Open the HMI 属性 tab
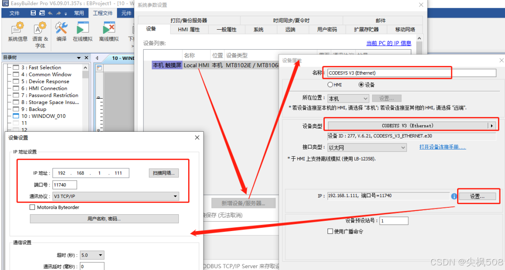The height and width of the screenshot is (270, 505). click(189, 29)
